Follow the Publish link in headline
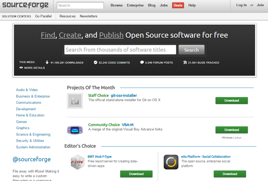268x181 pixels. (111, 35)
